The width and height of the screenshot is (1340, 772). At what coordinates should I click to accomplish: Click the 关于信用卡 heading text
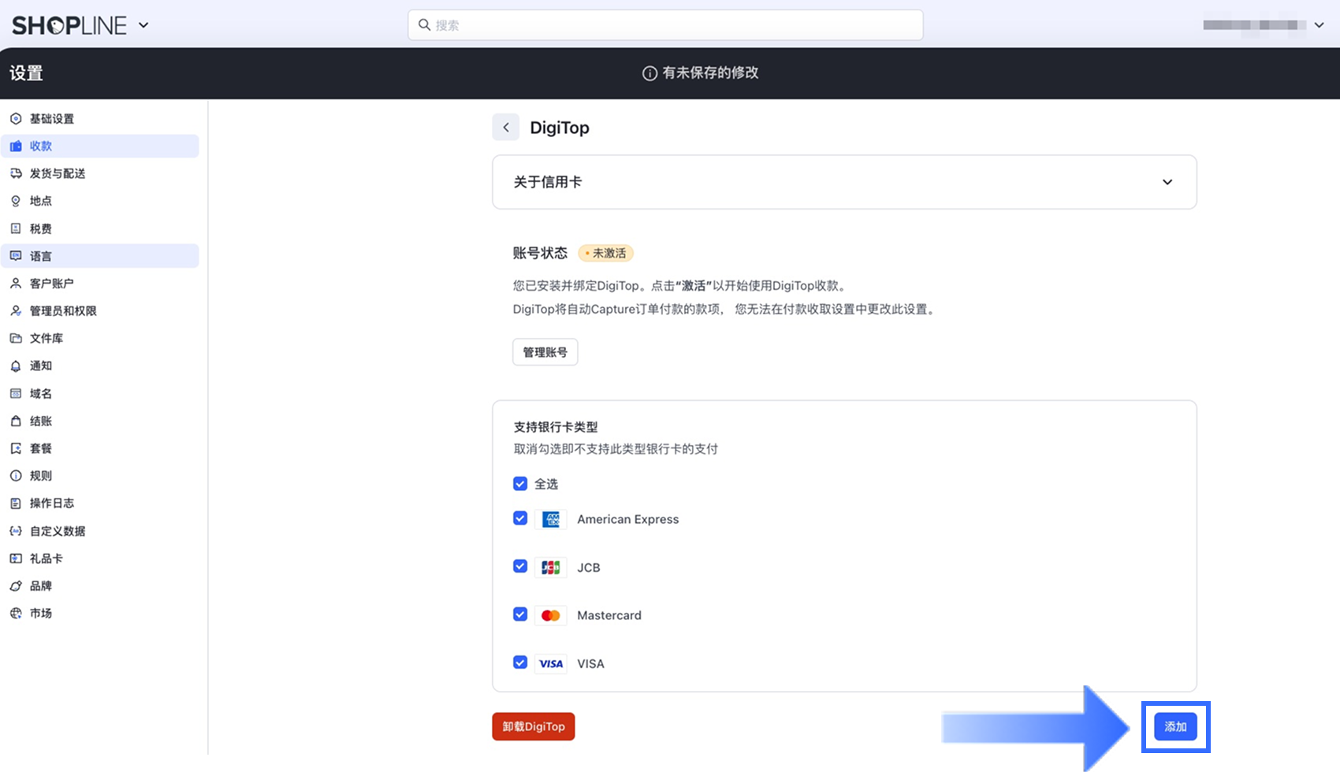point(548,182)
